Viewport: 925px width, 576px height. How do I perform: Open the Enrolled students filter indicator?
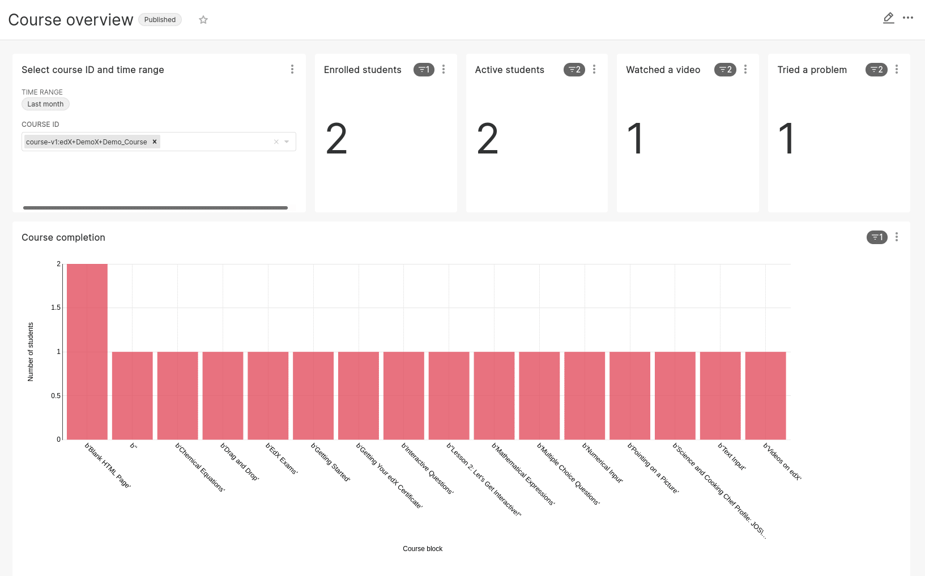[424, 70]
